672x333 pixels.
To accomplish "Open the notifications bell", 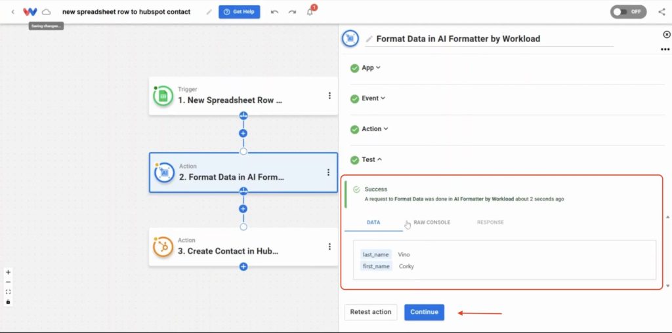I will [310, 12].
